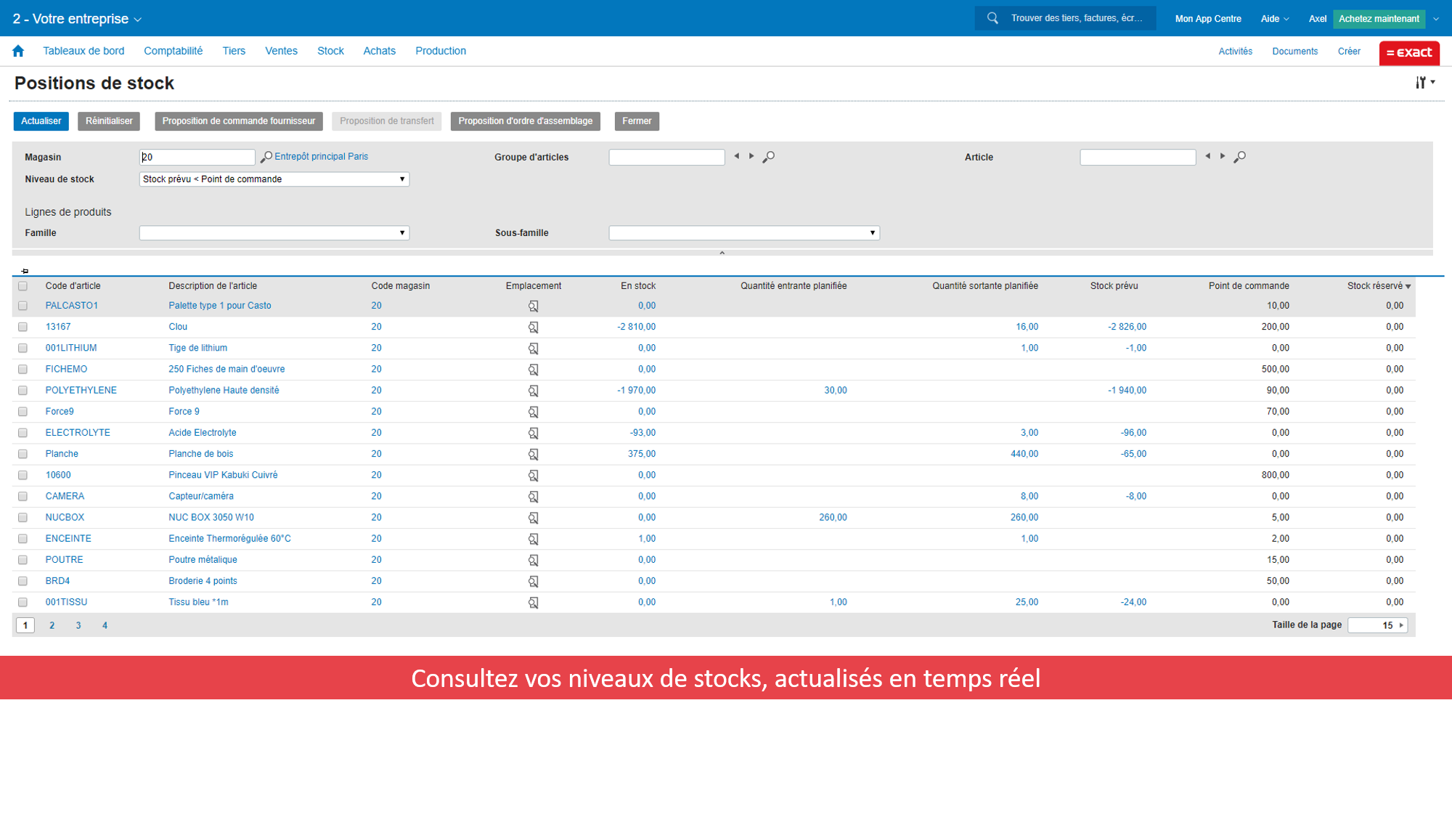
Task: Click the Taille de la page stepper control
Action: coord(1380,625)
